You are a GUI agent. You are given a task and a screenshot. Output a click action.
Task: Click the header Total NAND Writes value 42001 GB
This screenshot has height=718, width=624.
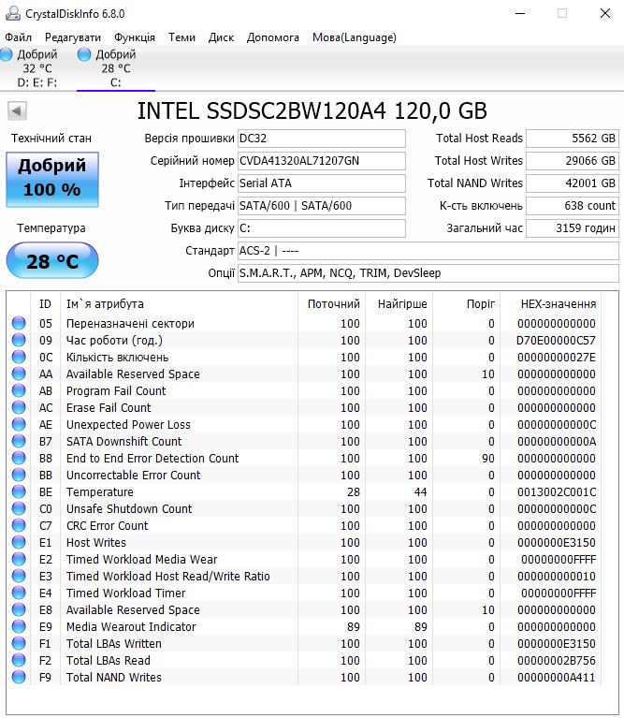(573, 183)
